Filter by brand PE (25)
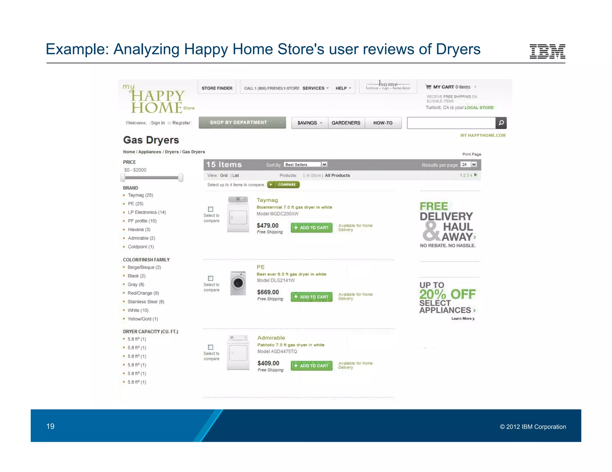Screen dimensions: 612x472 pos(136,203)
